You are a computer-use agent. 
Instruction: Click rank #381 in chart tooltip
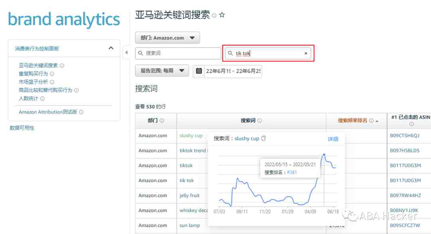click(292, 173)
